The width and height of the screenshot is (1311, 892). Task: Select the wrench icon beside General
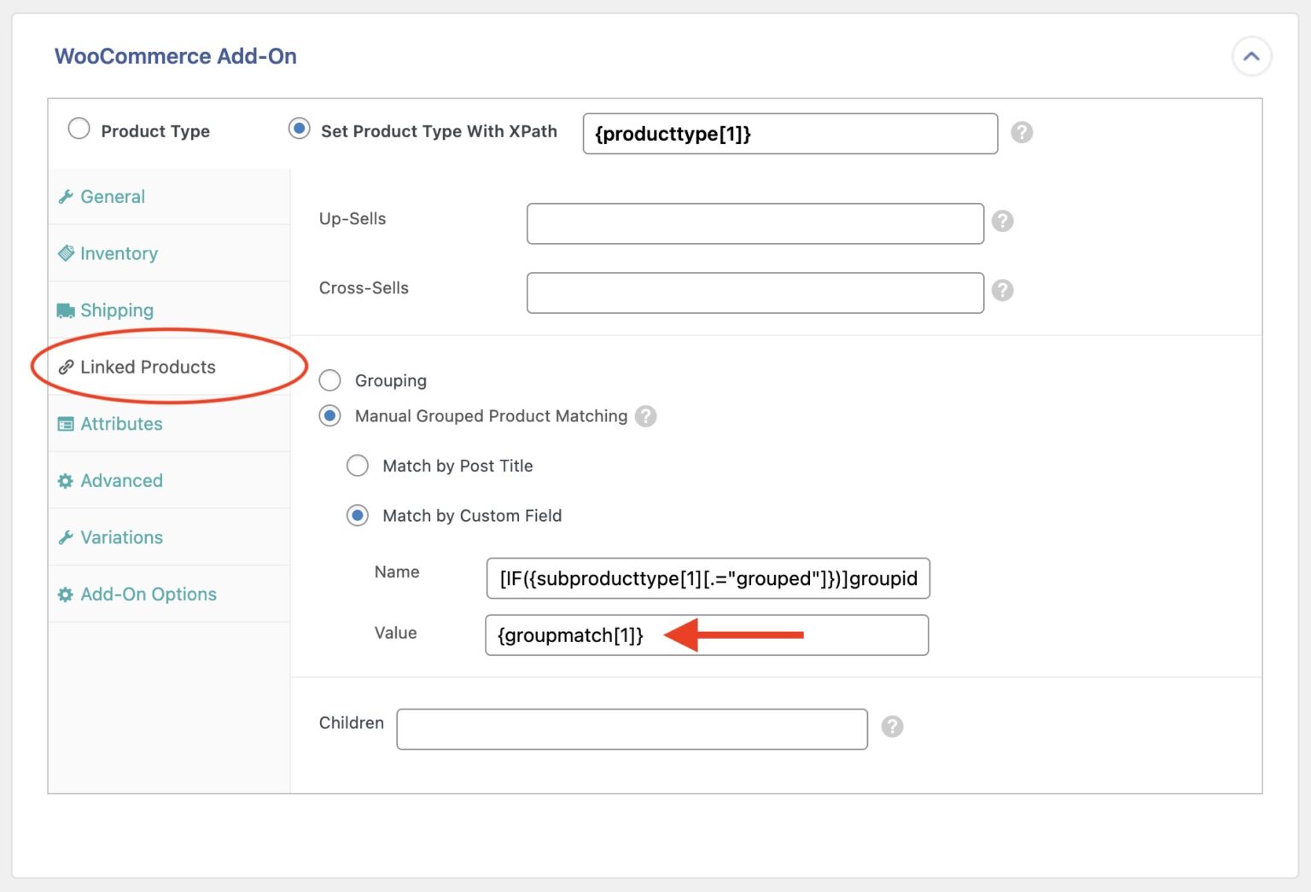click(66, 196)
